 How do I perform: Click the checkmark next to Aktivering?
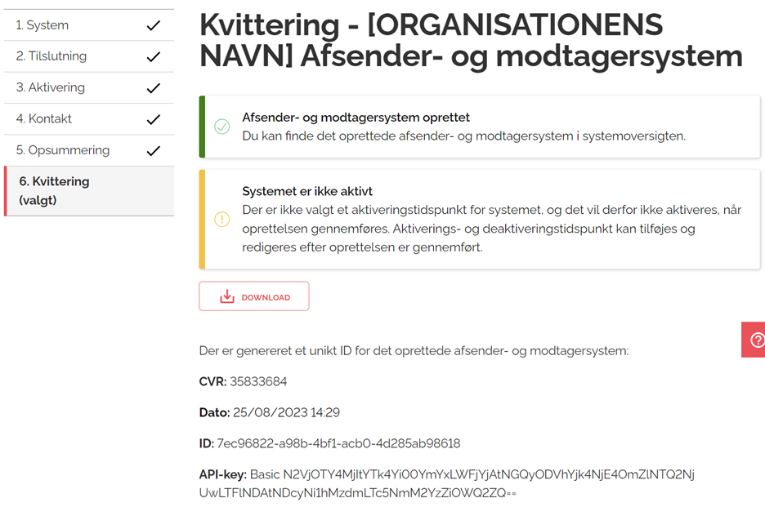click(x=153, y=88)
